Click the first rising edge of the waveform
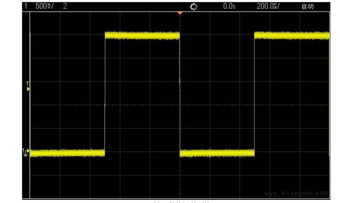Viewport: 340px width, 203px height. [105, 94]
